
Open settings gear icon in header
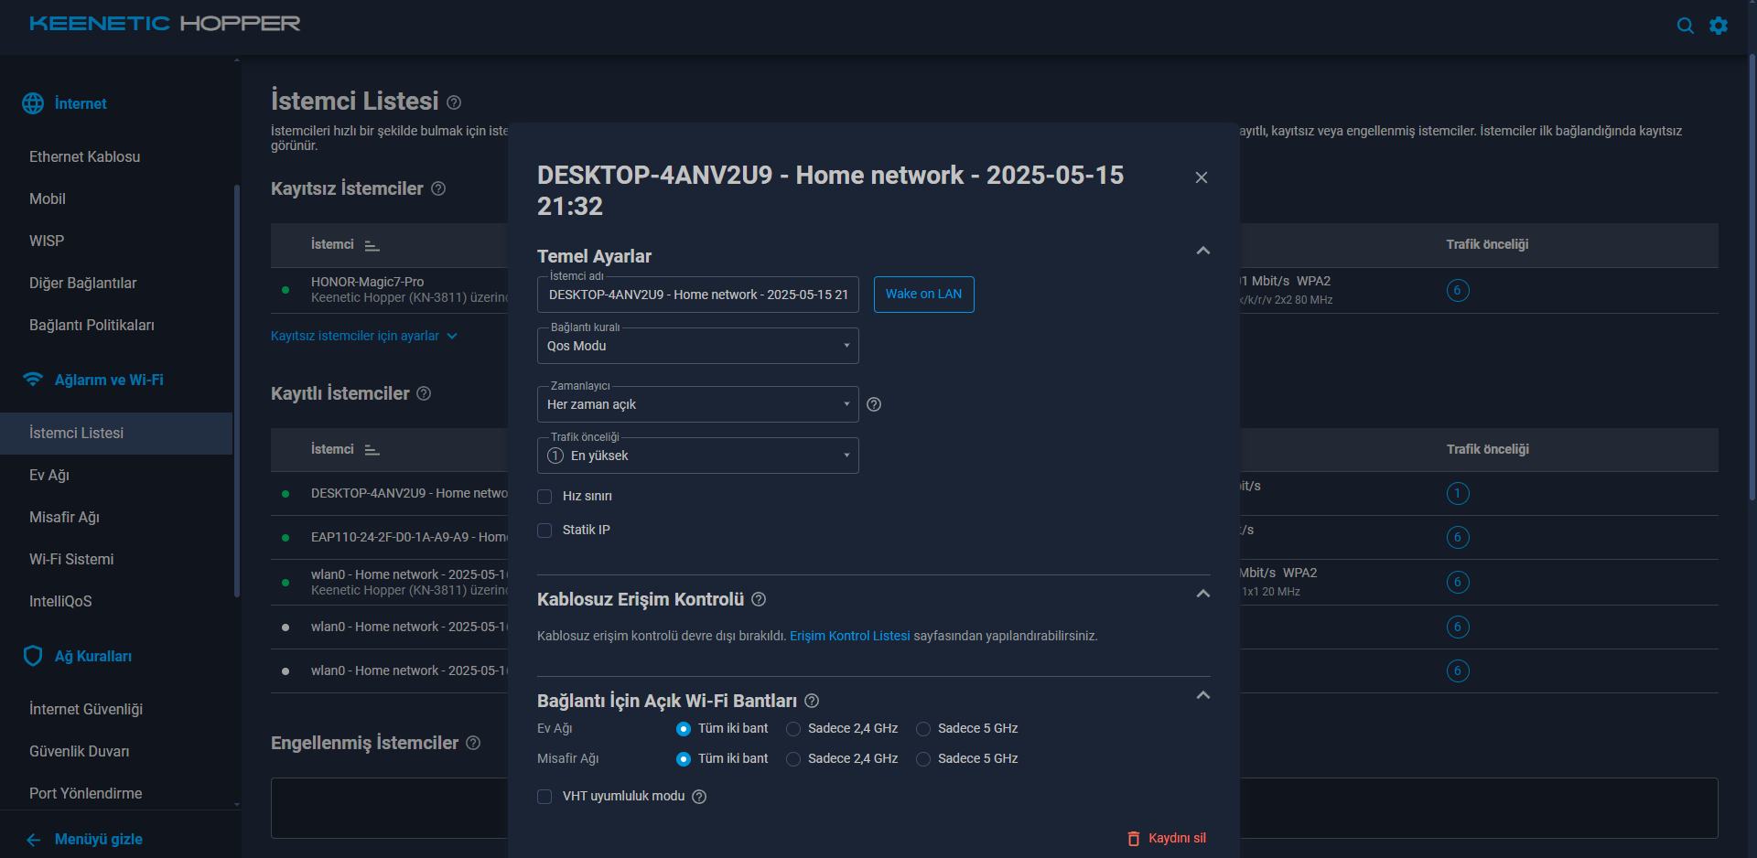tap(1719, 26)
